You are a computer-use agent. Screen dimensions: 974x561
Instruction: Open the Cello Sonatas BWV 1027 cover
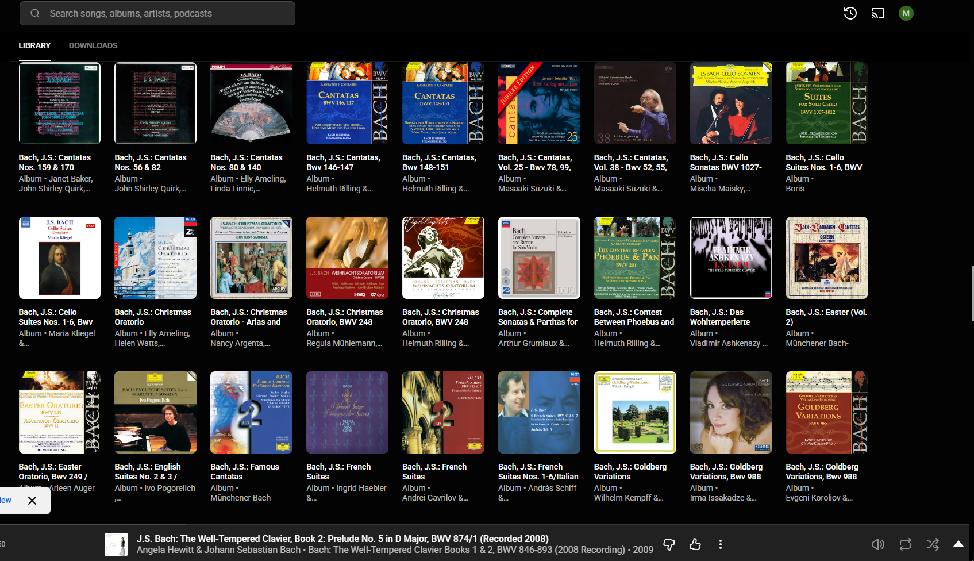click(x=731, y=103)
